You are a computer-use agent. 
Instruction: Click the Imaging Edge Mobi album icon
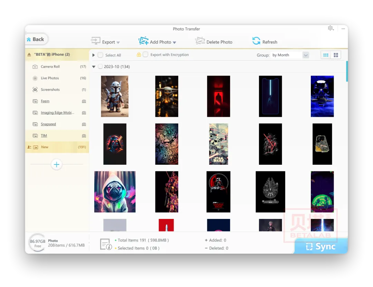click(35, 113)
